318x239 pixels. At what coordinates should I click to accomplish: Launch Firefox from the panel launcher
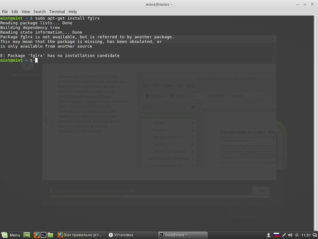36,235
